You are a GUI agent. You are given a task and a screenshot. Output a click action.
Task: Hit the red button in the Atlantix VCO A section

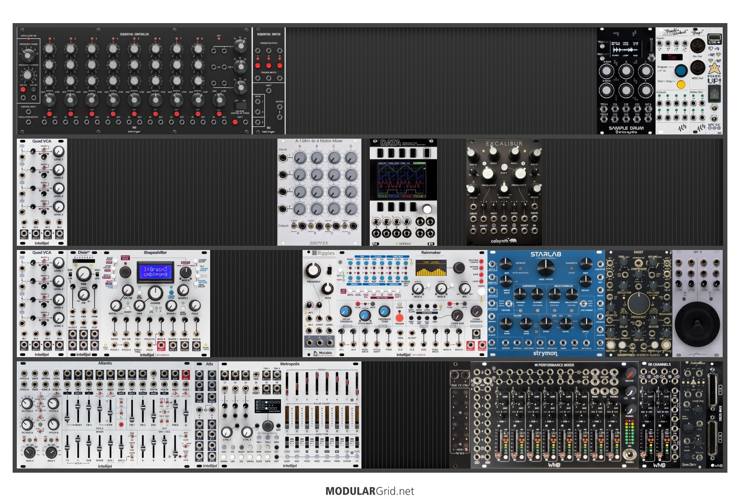coord(121,425)
